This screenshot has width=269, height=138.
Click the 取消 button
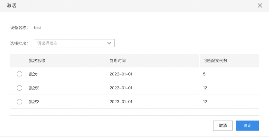223,126
